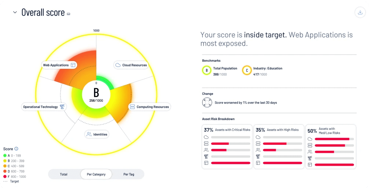The height and width of the screenshot is (188, 369).
Task: Click the cloud icon in High Risks card
Action: [258, 137]
